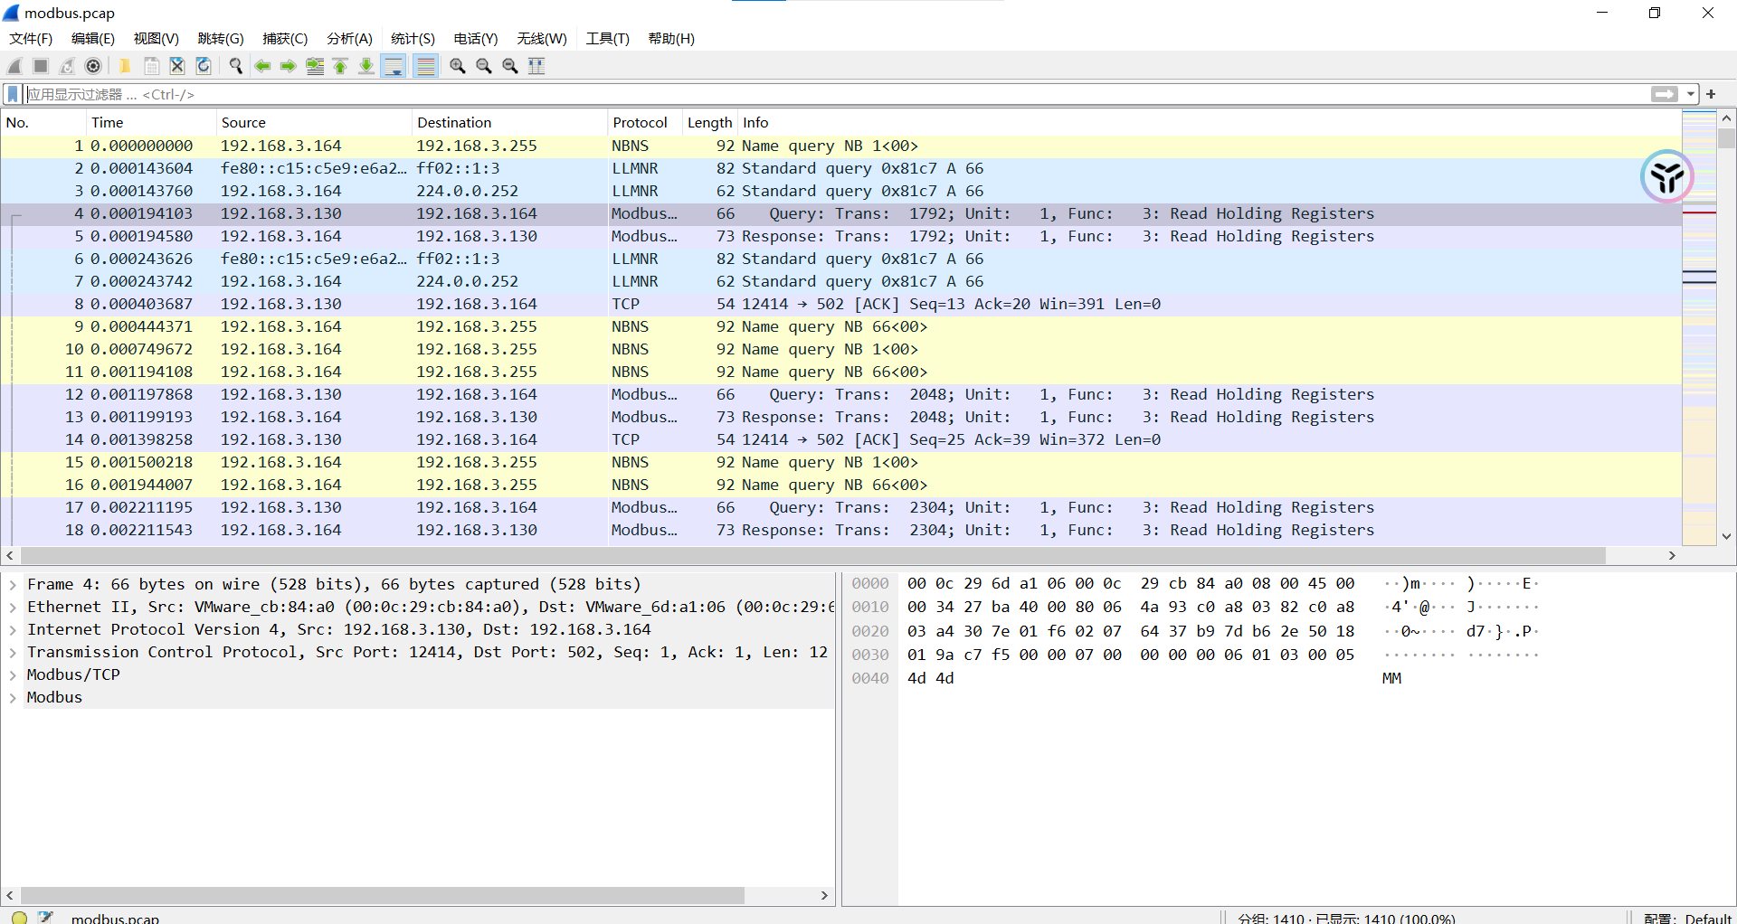Viewport: 1737px width, 924px height.
Task: Open capture file properties in status bar
Action: point(45,917)
